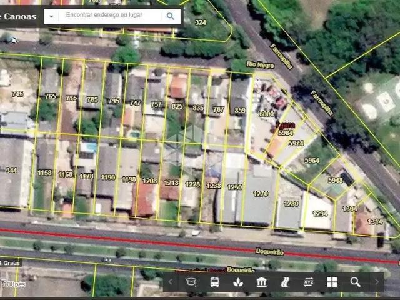Image resolution: width=400 pixels, height=300 pixels.
Task: Select the parcel labeled 6000
Action: pyautogui.click(x=266, y=114)
